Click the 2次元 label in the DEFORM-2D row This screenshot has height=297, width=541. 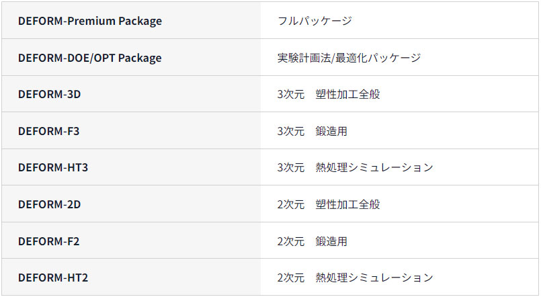click(x=290, y=204)
